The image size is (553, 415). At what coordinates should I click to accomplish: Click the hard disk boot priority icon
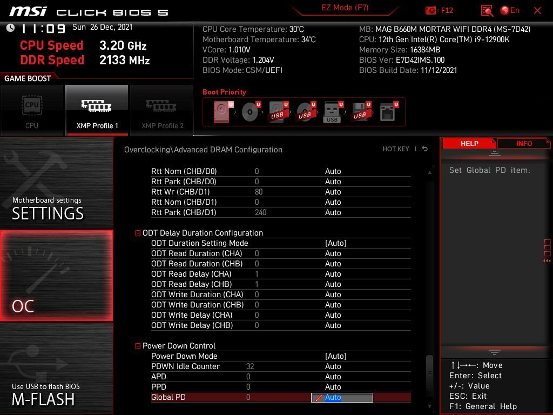pyautogui.click(x=221, y=112)
